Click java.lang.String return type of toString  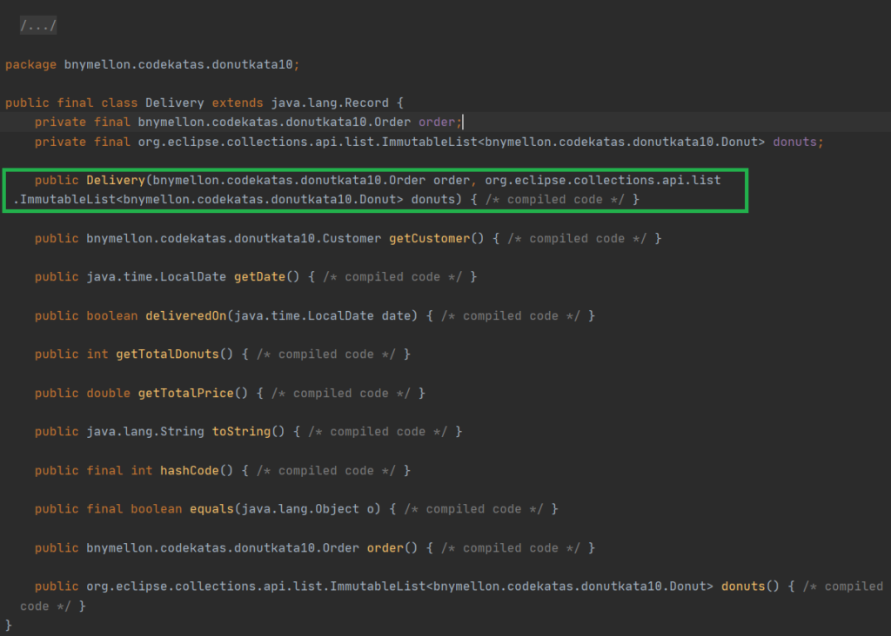(145, 432)
